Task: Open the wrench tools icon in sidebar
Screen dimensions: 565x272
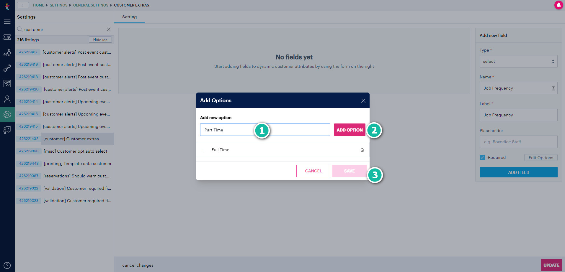Action: coord(7,68)
